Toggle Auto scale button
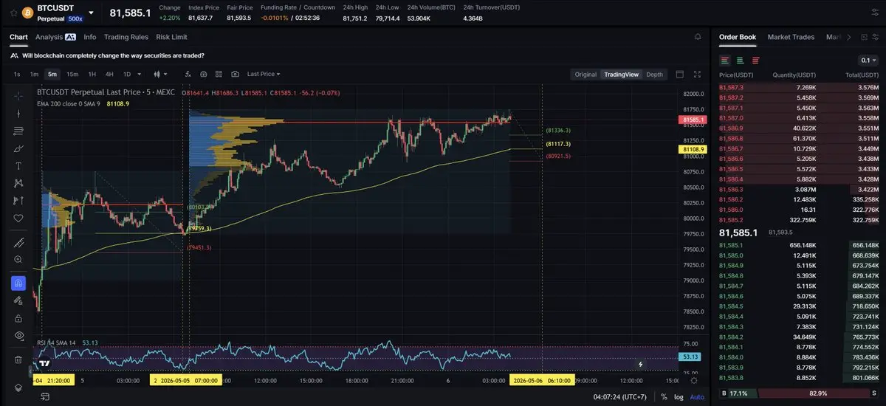The height and width of the screenshot is (406, 886). 697,396
